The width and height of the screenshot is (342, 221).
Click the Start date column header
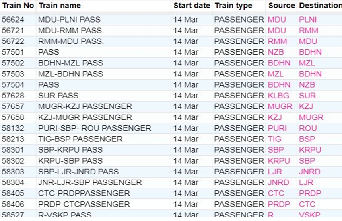click(192, 6)
